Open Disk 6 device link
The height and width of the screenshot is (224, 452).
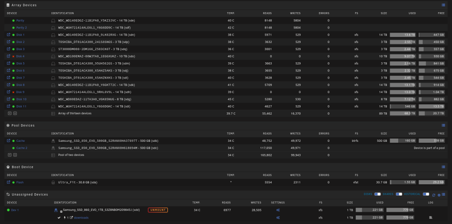[20, 70]
